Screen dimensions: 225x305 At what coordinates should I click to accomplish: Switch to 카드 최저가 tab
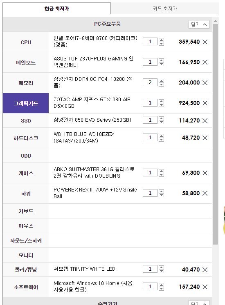point(165,9)
